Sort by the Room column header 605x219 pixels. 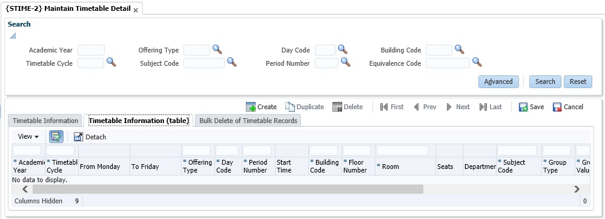(406, 167)
